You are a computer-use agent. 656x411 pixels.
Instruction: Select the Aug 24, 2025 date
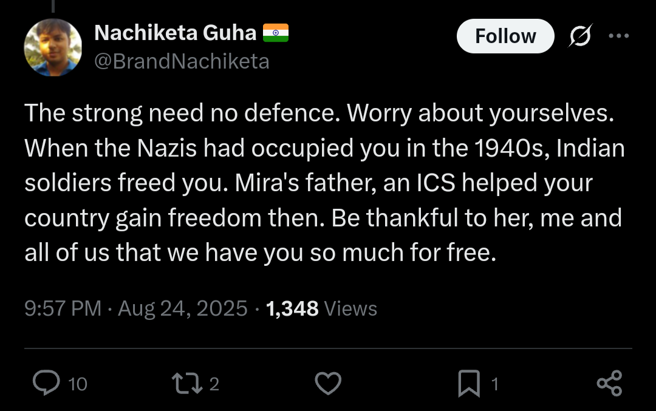[x=183, y=308]
